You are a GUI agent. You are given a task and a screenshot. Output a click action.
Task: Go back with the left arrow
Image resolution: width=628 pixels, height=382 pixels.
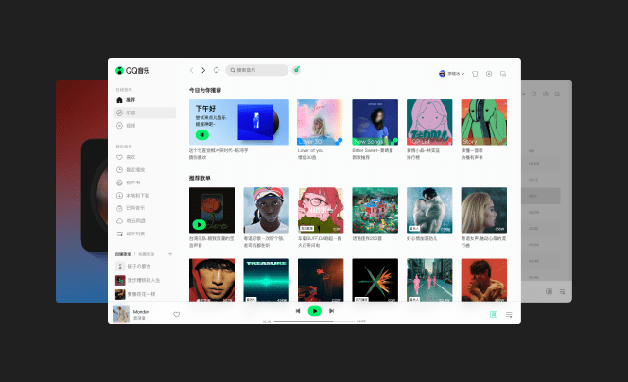[x=192, y=70]
